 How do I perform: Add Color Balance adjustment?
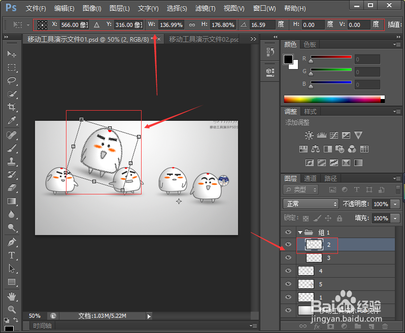point(315,149)
